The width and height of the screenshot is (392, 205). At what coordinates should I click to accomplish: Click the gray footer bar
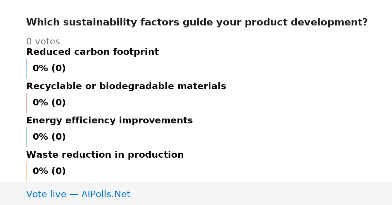[x=196, y=194]
